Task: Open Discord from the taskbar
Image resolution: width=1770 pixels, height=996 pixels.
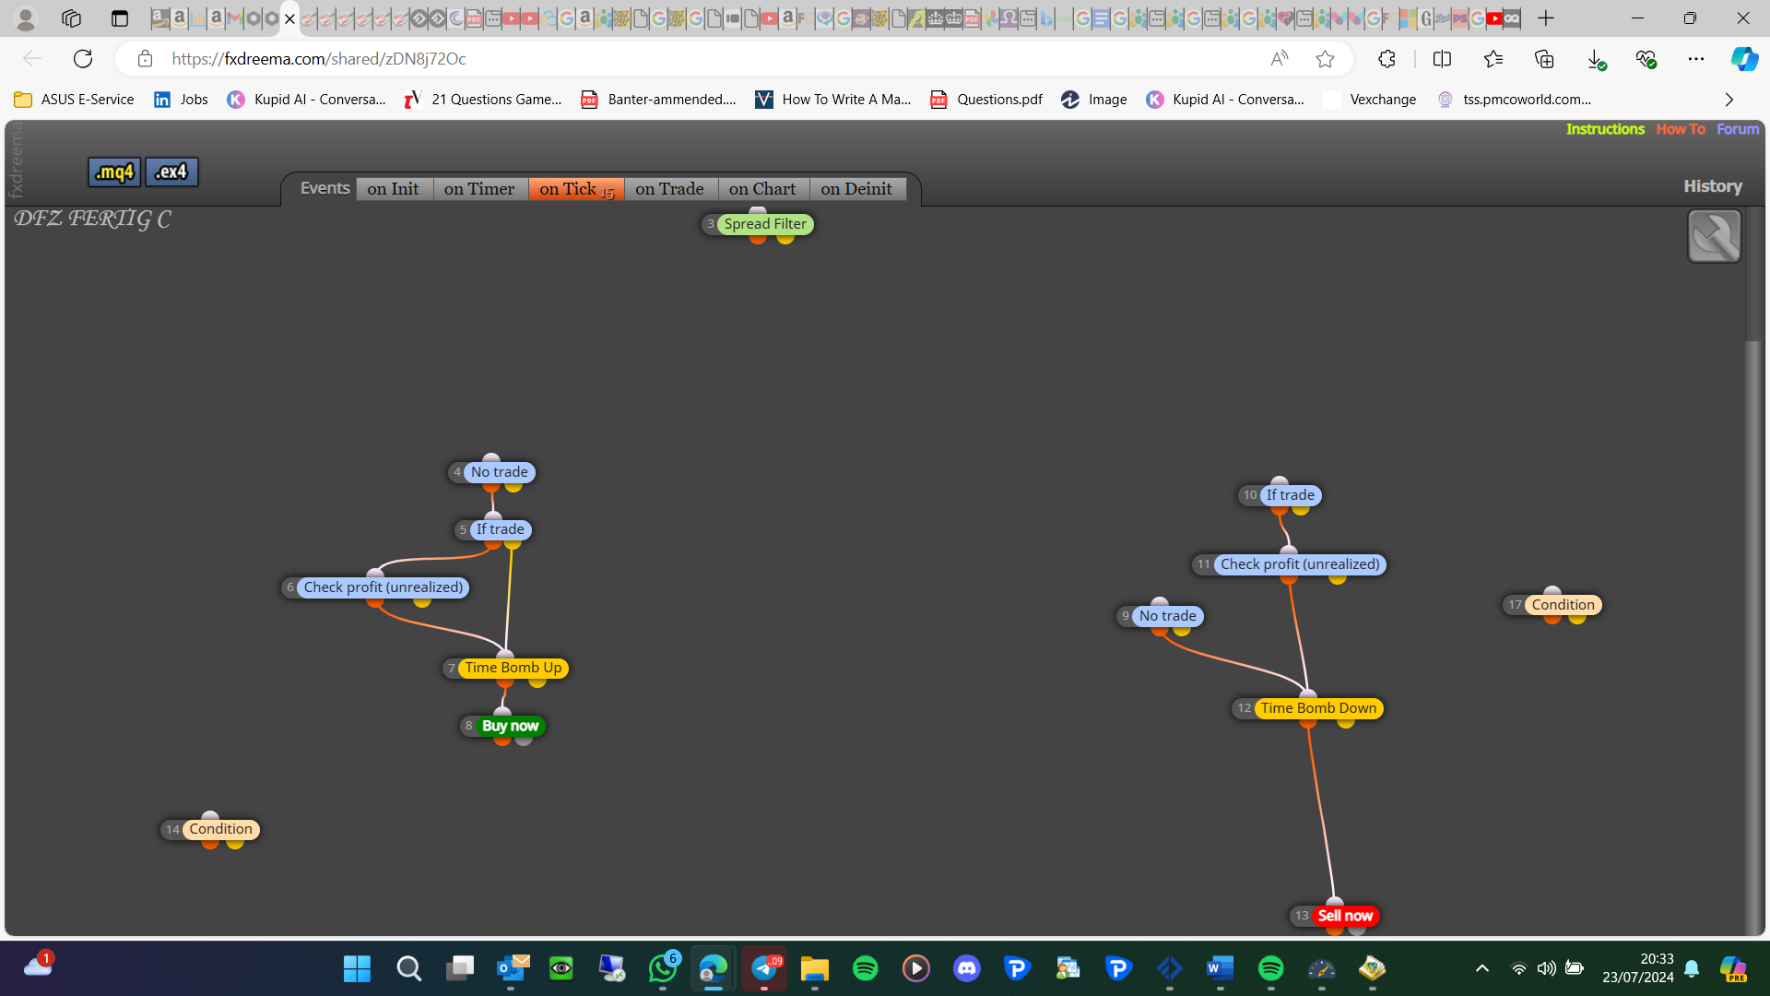Action: [967, 968]
